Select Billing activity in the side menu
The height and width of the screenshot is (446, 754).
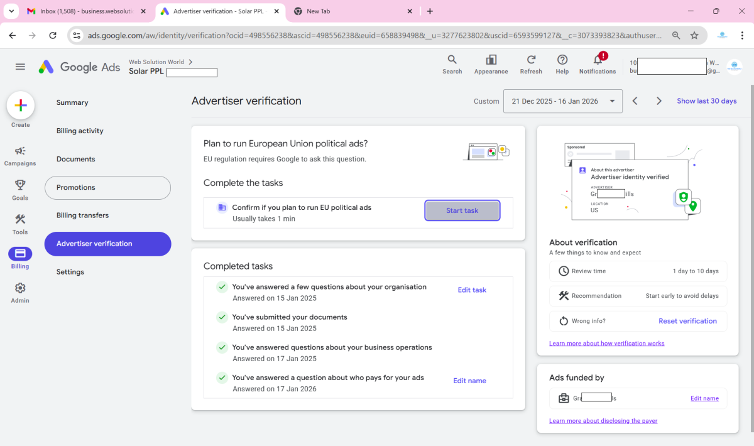coord(80,131)
